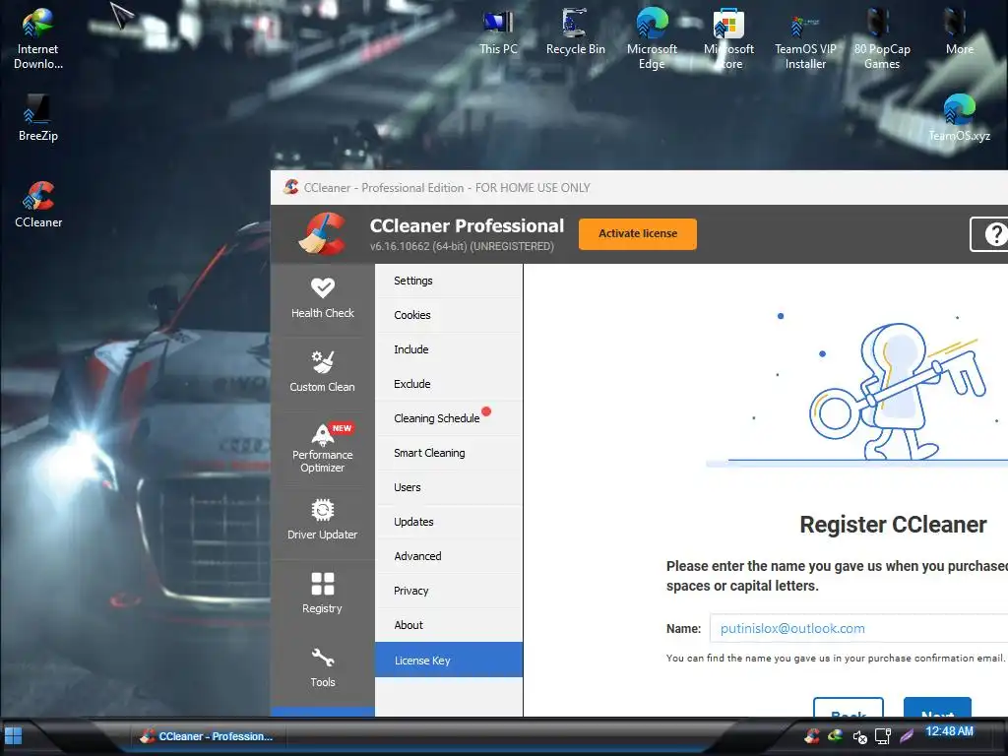Open Registry cleaner in the sidebar
1008x756 pixels.
323,594
